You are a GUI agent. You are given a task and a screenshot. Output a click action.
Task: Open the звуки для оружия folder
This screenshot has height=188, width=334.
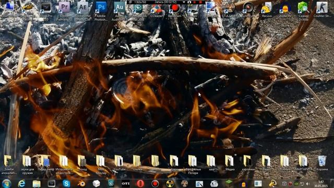click(27, 164)
